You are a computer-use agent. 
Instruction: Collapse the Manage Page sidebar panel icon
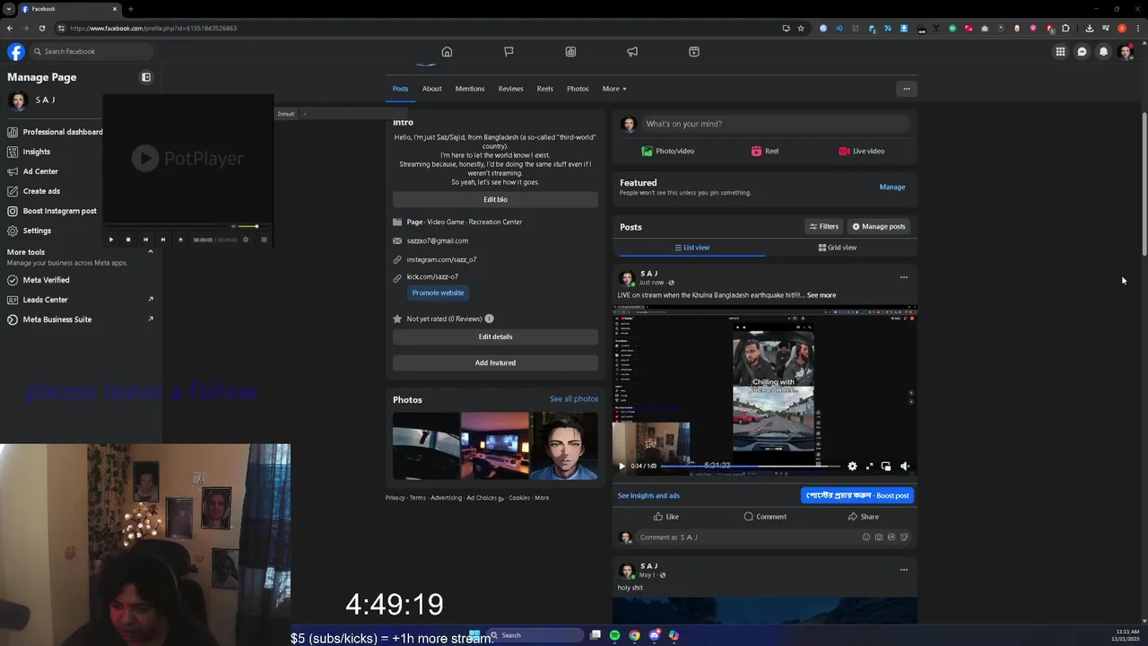click(x=146, y=77)
